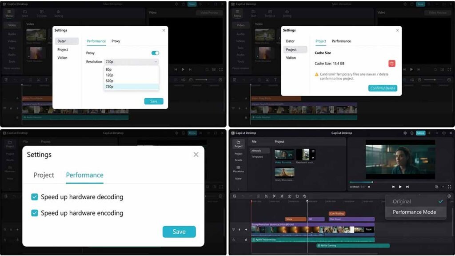The image size is (455, 256).
Task: Select the large underlined Performance tab
Action: 84,175
